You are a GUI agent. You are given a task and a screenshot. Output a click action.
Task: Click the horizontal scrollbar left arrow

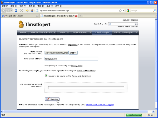pyautogui.click(x=2, y=111)
